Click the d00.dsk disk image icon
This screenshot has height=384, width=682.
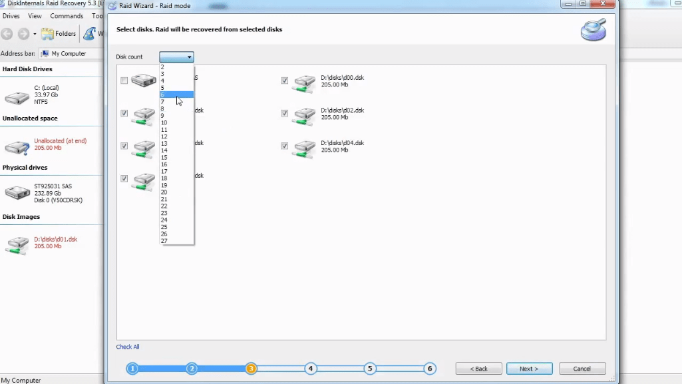pos(304,83)
